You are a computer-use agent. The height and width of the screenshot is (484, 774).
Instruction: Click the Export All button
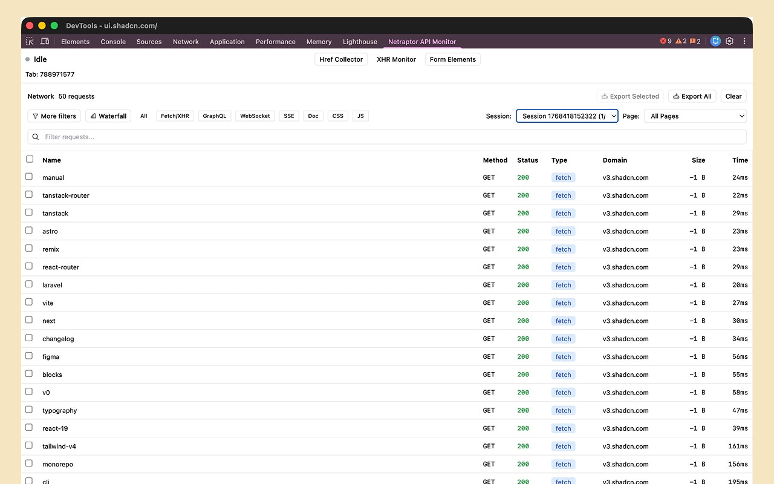pyautogui.click(x=692, y=96)
